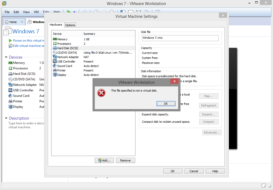The height and width of the screenshot is (190, 273).
Task: Click the Printer icon in sidebar Devices
Action: coord(10,101)
